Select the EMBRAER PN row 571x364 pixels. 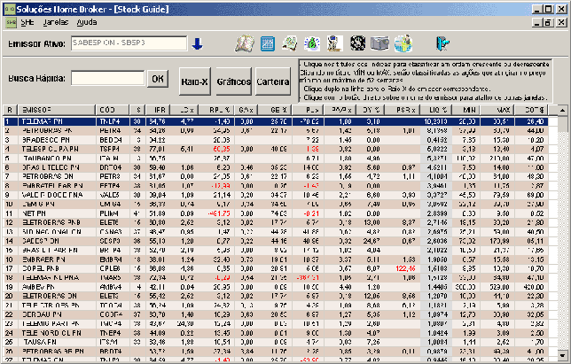276,259
